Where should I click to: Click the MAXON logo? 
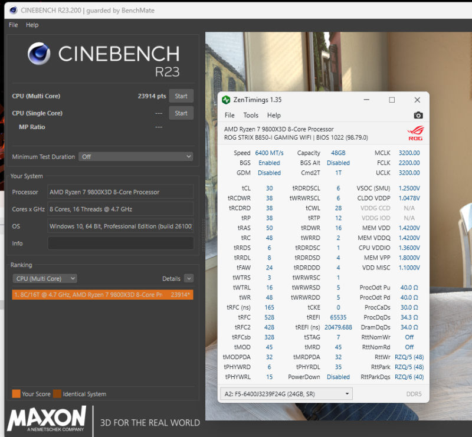(x=47, y=418)
